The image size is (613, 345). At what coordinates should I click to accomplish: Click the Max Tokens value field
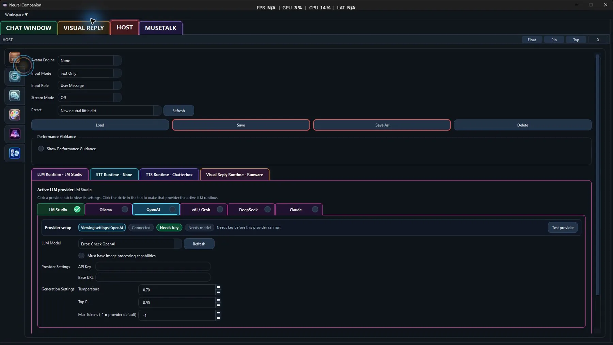click(177, 315)
